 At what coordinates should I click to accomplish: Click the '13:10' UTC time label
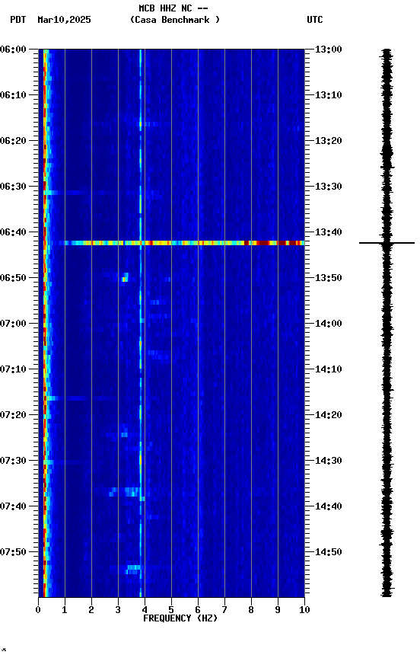point(329,95)
